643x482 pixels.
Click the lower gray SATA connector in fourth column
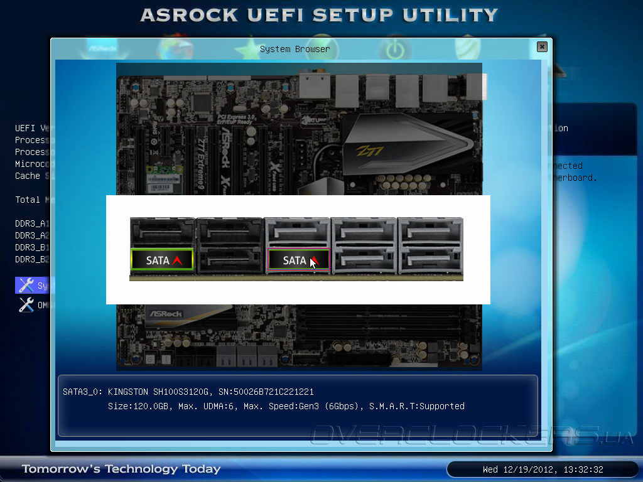point(364,260)
